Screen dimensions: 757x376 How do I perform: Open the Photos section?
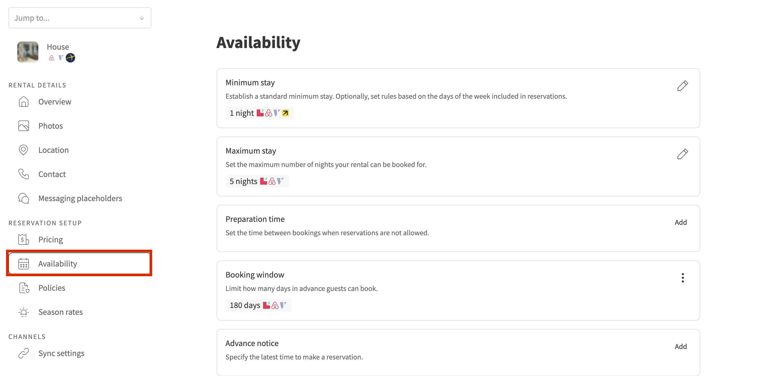pos(50,126)
